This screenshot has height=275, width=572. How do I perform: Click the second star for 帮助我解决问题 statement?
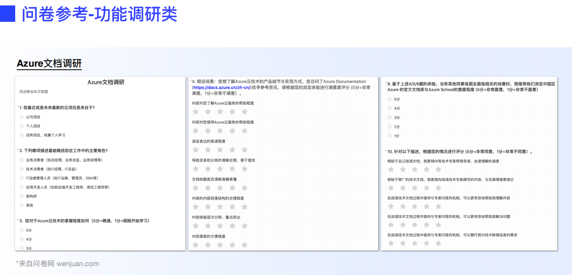[403, 224]
